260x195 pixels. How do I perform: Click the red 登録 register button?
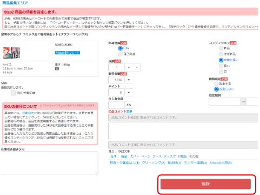coord(205,184)
